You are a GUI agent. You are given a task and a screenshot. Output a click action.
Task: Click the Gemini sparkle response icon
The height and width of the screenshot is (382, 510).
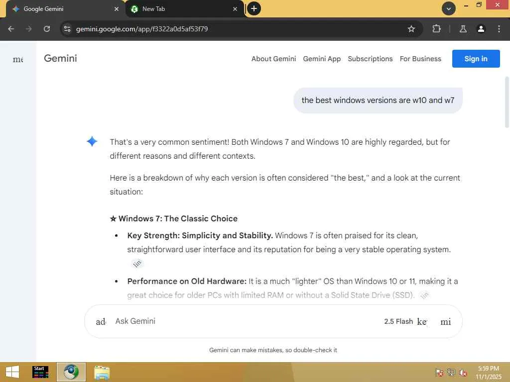pyautogui.click(x=92, y=141)
